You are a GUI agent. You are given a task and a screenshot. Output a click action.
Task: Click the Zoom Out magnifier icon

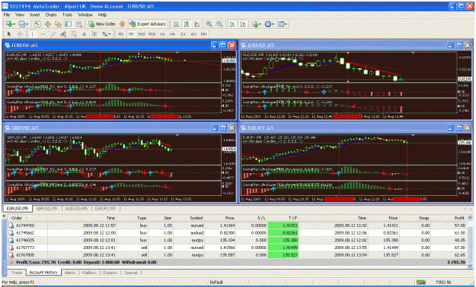219,24
